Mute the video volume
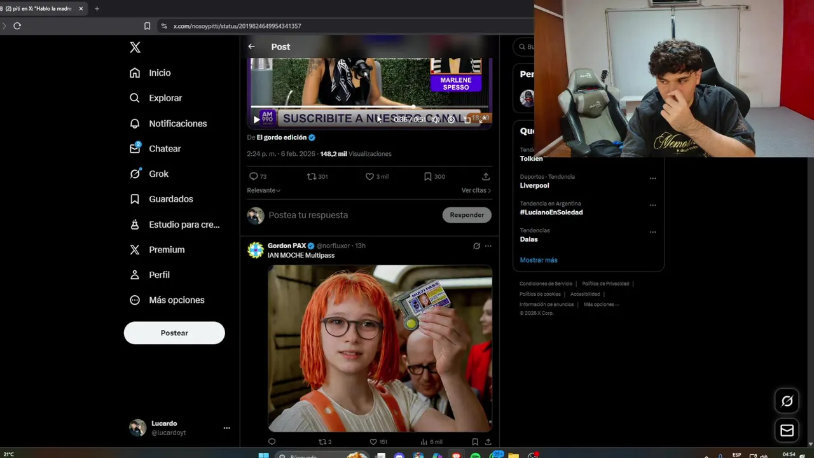Viewport: 814px width, 458px height. click(x=436, y=120)
